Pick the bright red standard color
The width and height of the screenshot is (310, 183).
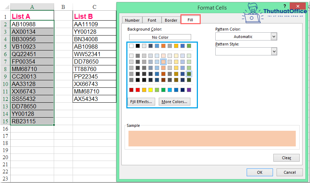click(x=138, y=90)
